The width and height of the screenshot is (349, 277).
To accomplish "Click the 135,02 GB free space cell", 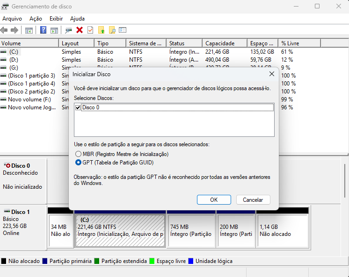I will point(262,52).
